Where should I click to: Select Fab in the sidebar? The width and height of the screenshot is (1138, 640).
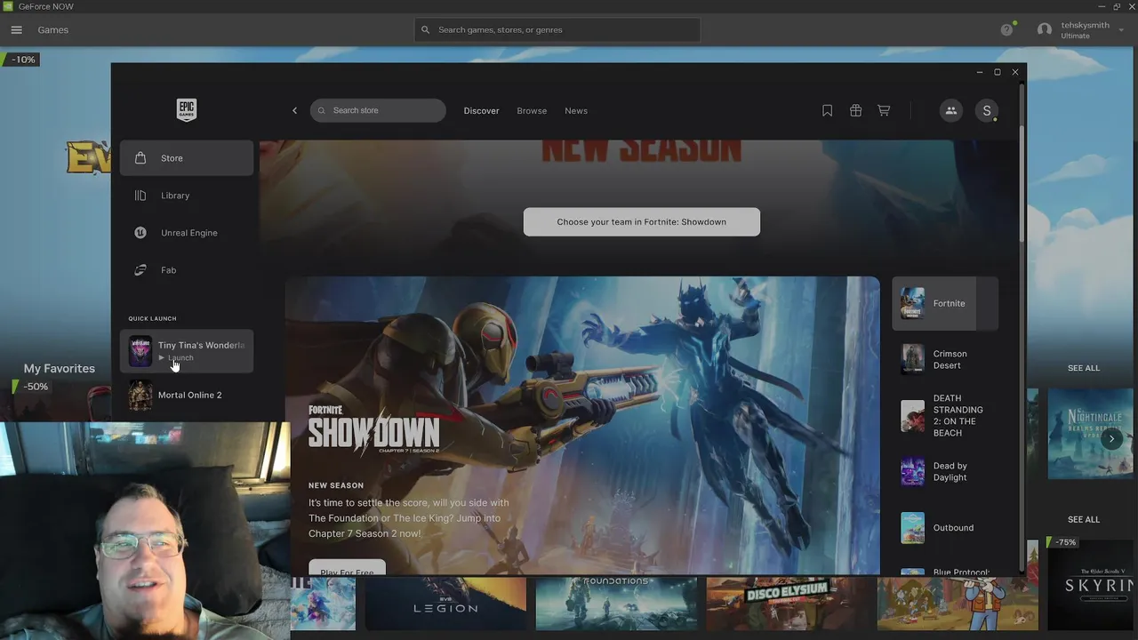pos(187,270)
